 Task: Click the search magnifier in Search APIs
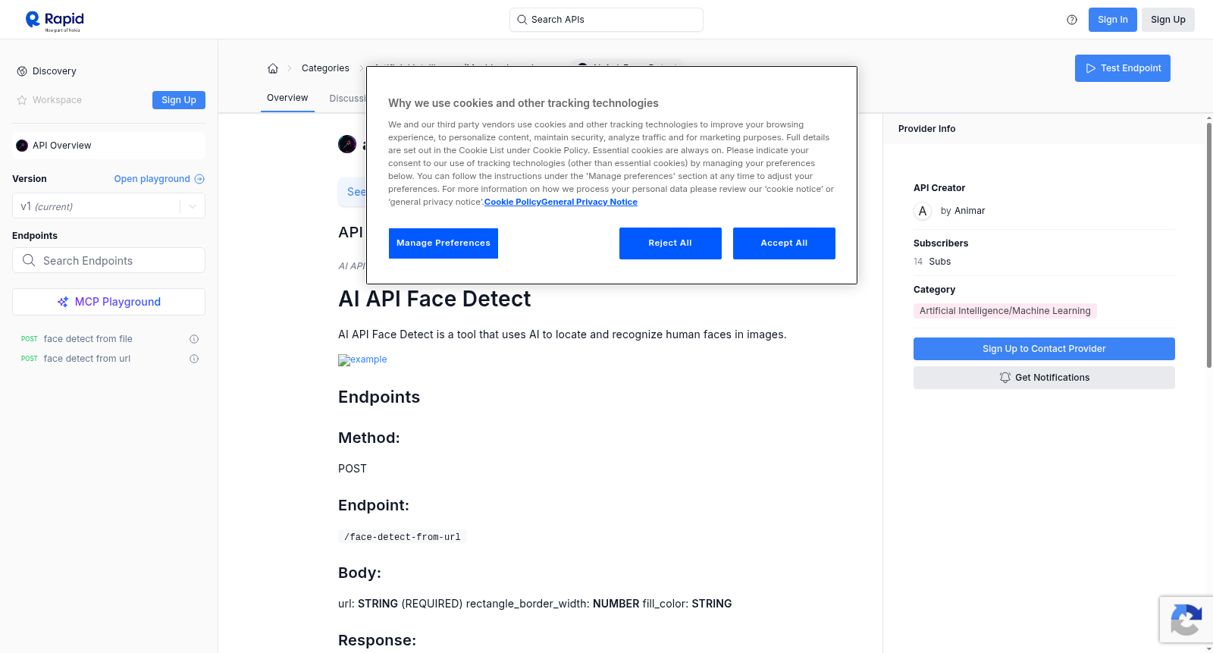(522, 20)
